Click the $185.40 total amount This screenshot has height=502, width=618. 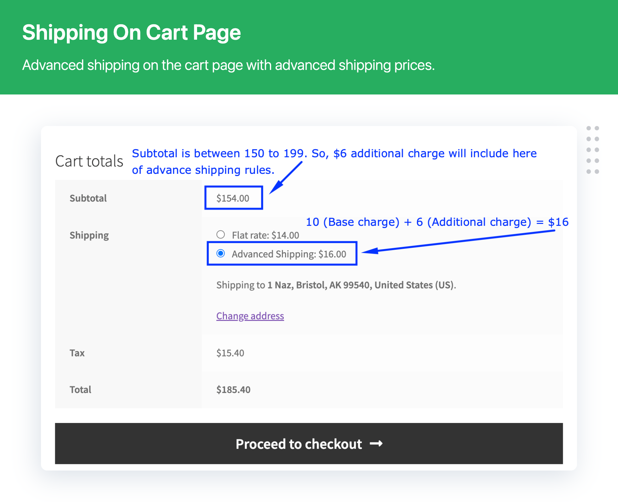coord(233,390)
